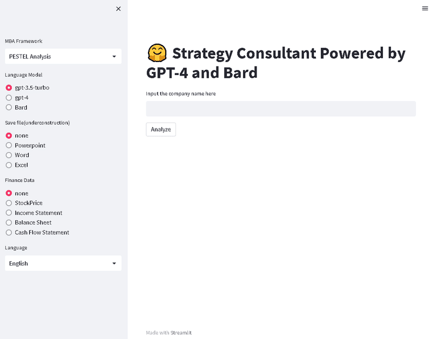
Task: Open the MBA Framework dropdown
Action: [63, 57]
